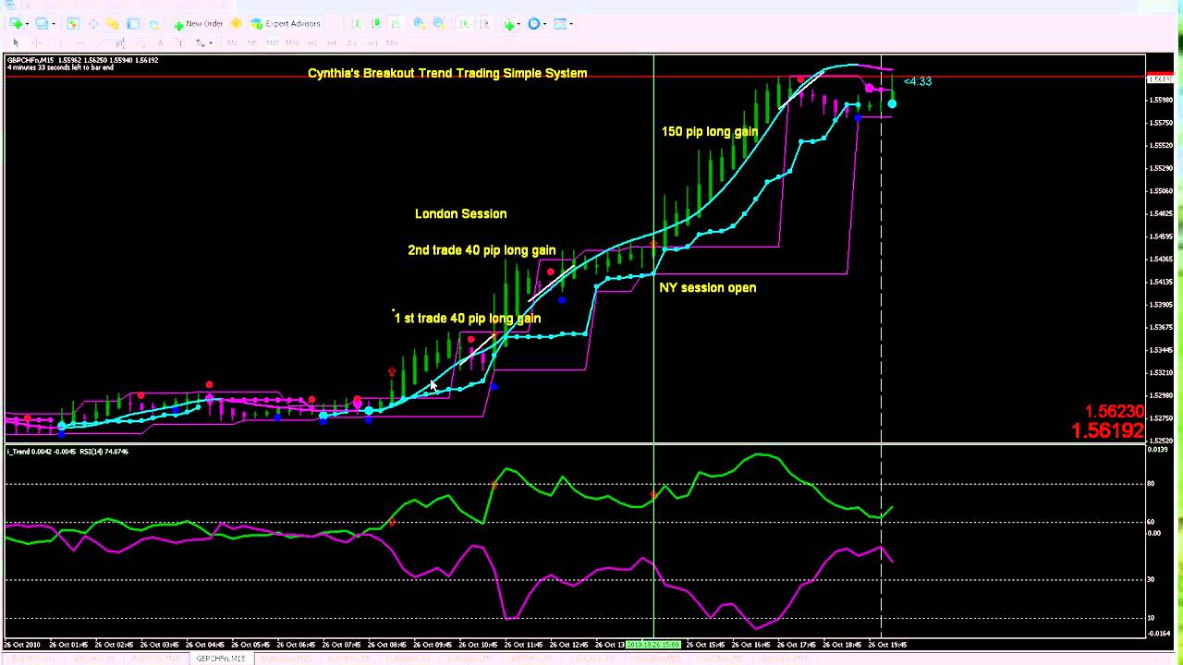This screenshot has width=1183, height=665.
Task: Open a new chart window
Action: (x=15, y=24)
